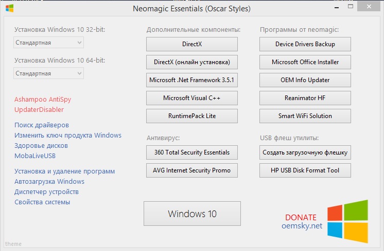Visit the oemsky.net link
Screen dimensions: 384x251
click(302, 226)
